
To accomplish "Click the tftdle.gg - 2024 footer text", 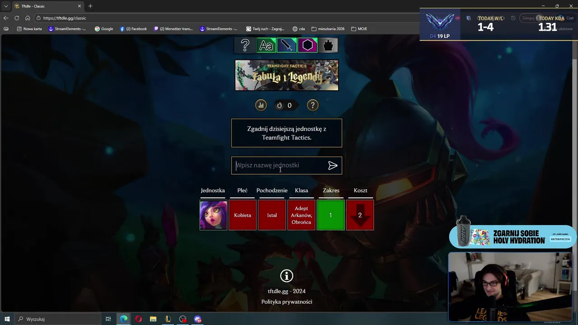I will coord(287,291).
